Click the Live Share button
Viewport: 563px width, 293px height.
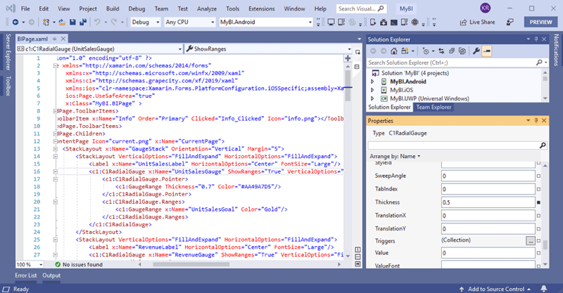coord(478,22)
